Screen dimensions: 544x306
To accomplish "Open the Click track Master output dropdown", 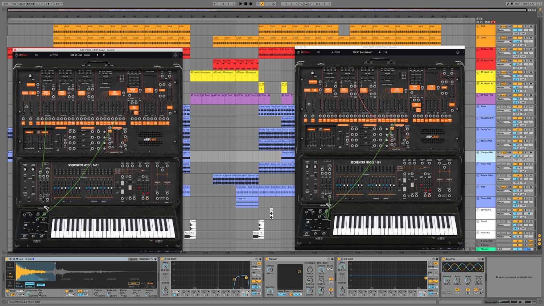I will 503,42.
